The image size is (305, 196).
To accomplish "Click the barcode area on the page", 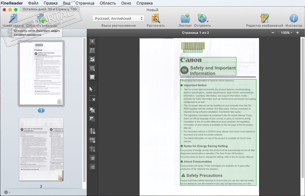I will 193,46.
